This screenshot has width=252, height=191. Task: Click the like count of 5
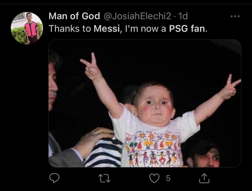168,178
